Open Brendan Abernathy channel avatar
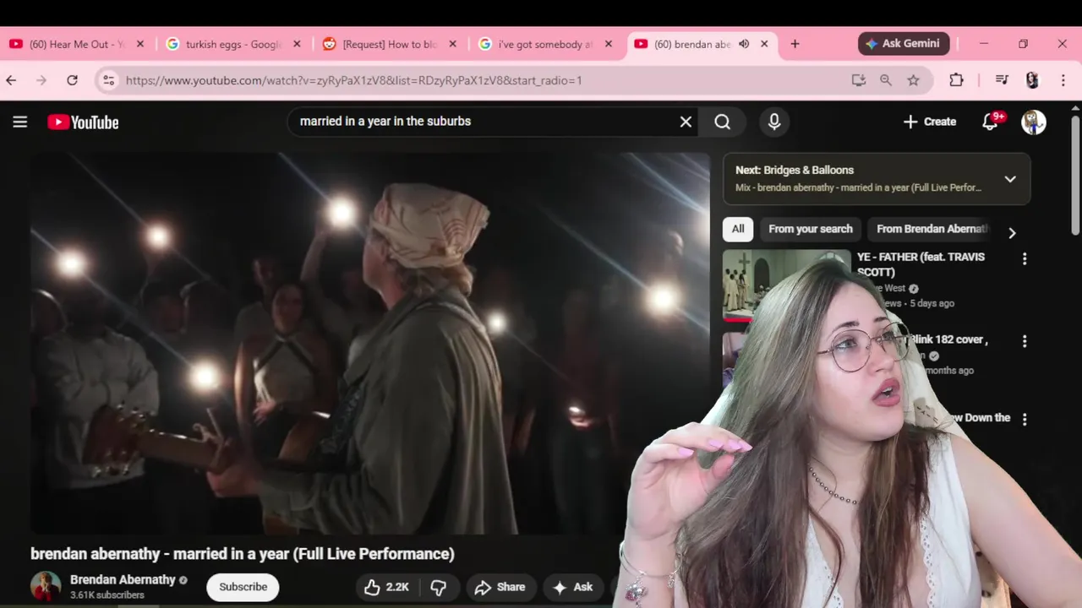 pos(46,586)
